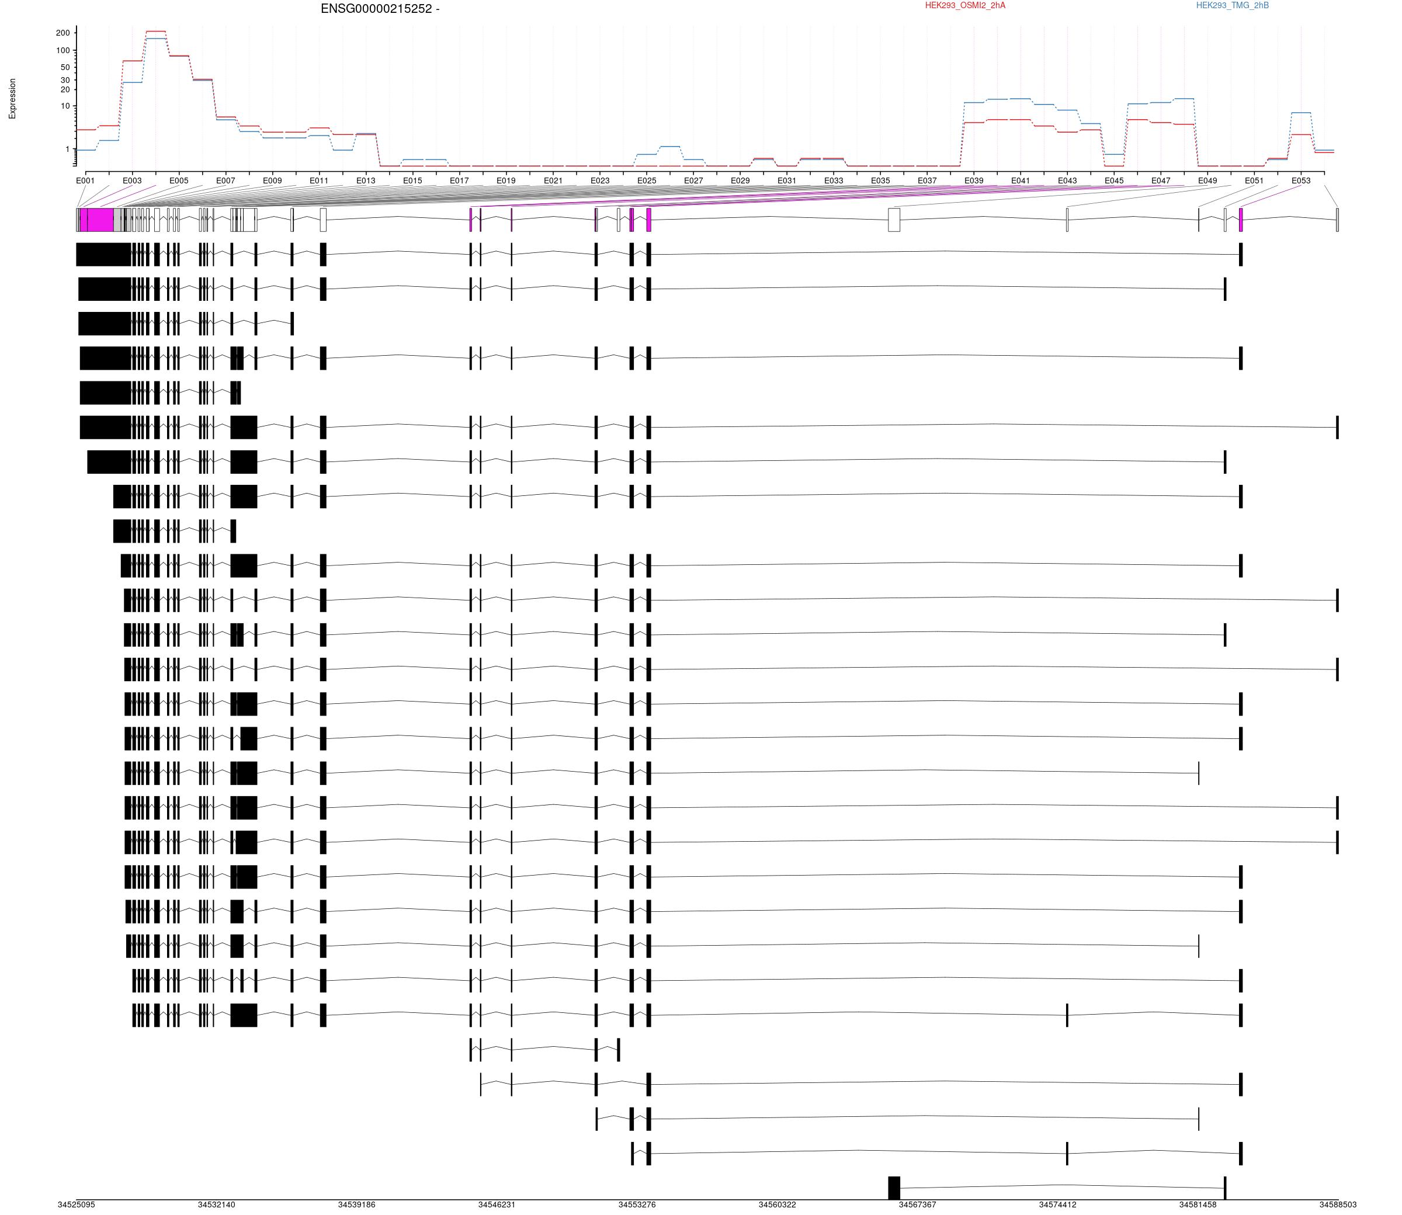Click genomic coordinate 34539186
Image resolution: width=1402 pixels, height=1215 pixels.
coord(356,1205)
